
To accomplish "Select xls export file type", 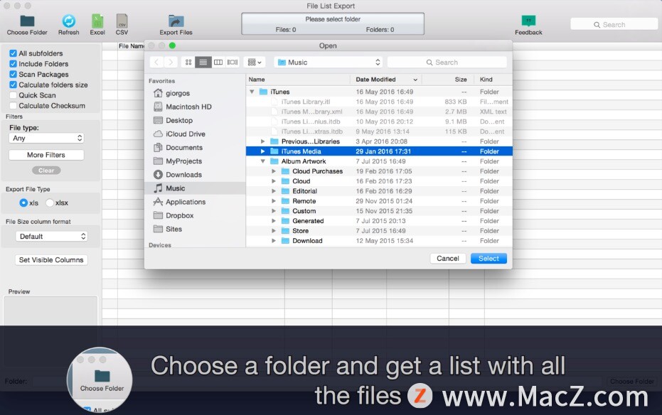I will (23, 203).
